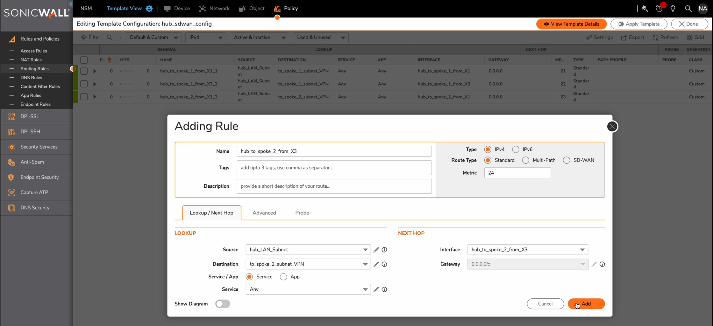
Task: Select the IPv6 type radio button
Action: tap(516, 149)
